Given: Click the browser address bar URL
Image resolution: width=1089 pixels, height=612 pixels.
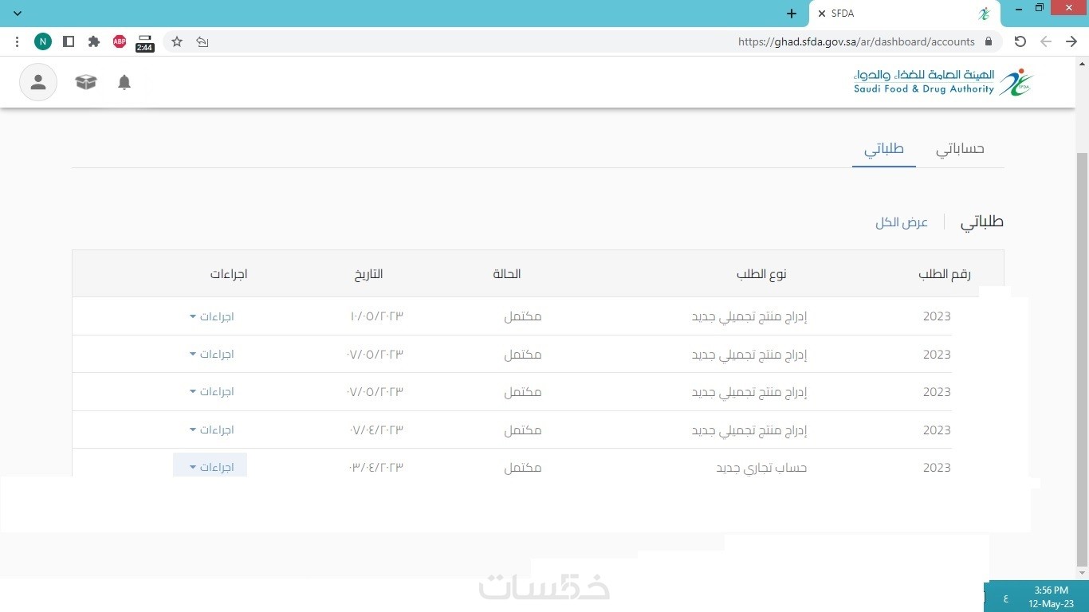Looking at the screenshot, I should tap(856, 41).
